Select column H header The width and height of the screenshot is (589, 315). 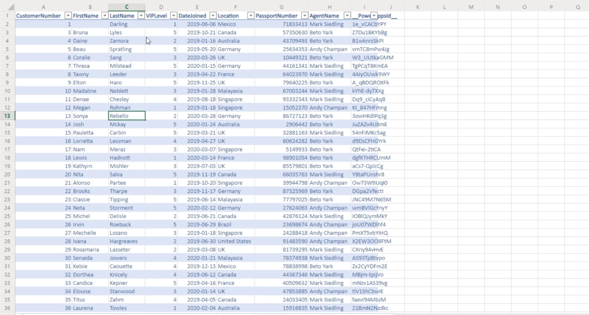pos(330,7)
